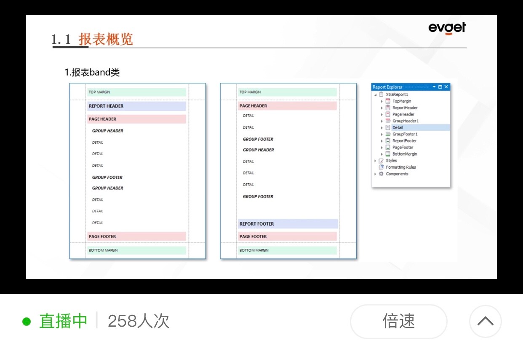Click the Components gear icon

pyautogui.click(x=381, y=174)
